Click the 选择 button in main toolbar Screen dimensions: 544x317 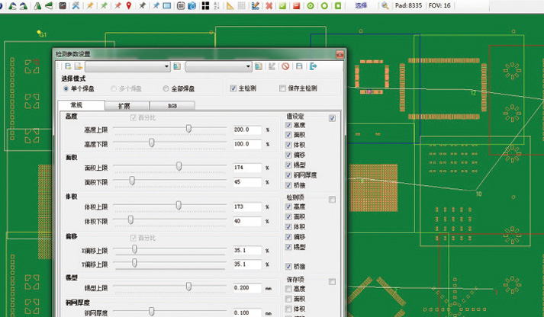361,5
